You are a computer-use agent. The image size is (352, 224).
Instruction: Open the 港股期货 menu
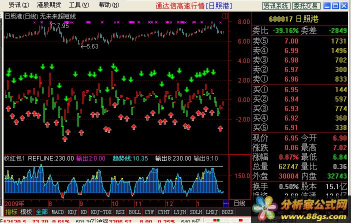click(x=49, y=5)
